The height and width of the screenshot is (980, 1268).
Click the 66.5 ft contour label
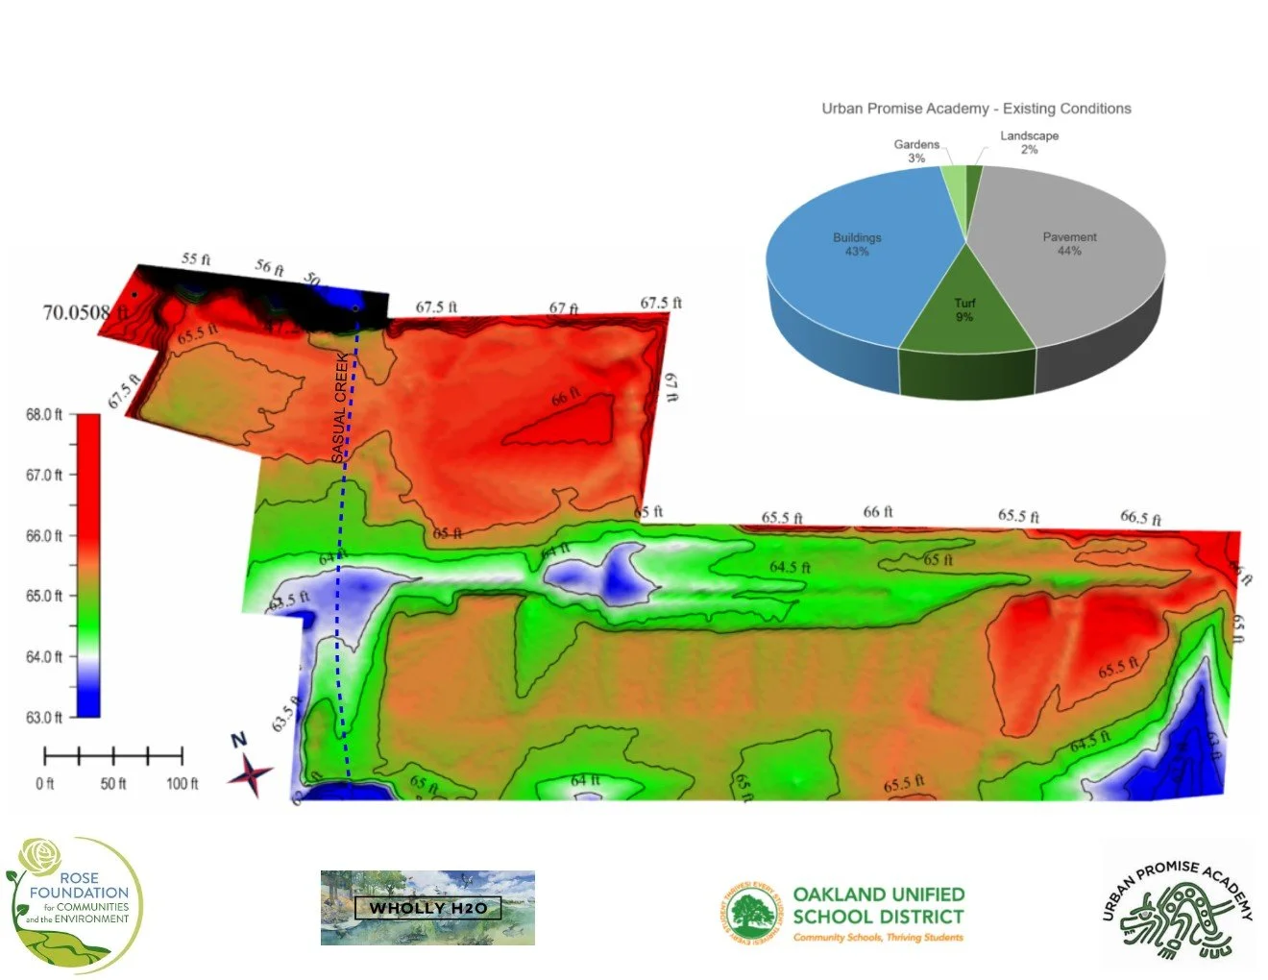[1140, 518]
